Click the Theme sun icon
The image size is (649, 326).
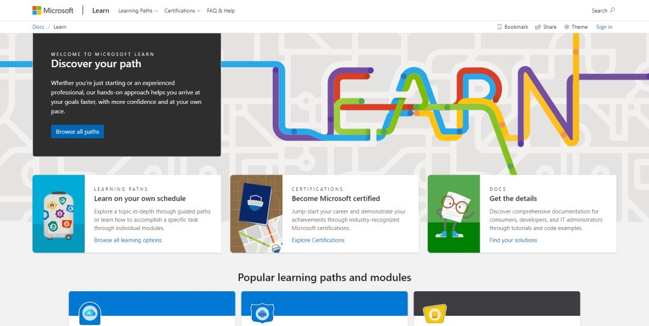567,27
